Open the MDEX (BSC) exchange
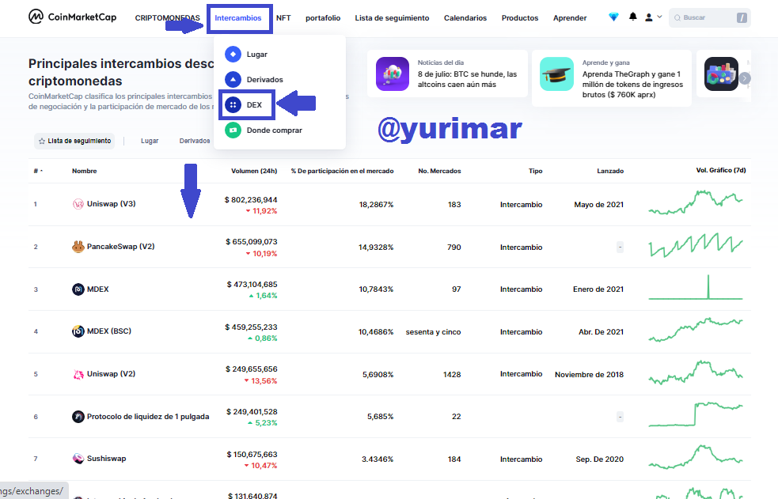 click(x=109, y=331)
